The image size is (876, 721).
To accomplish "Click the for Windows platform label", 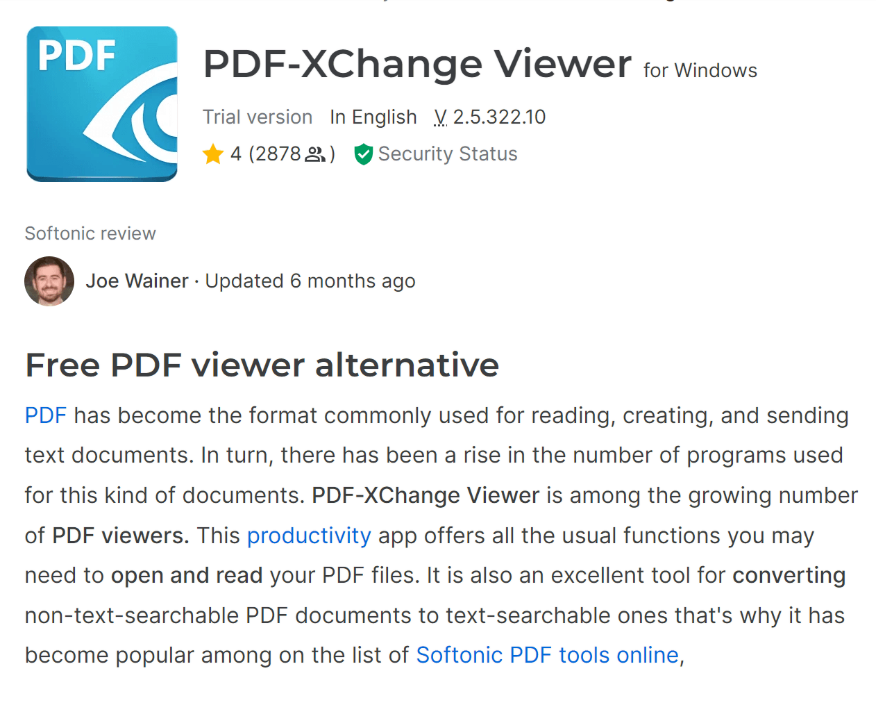I will (700, 71).
